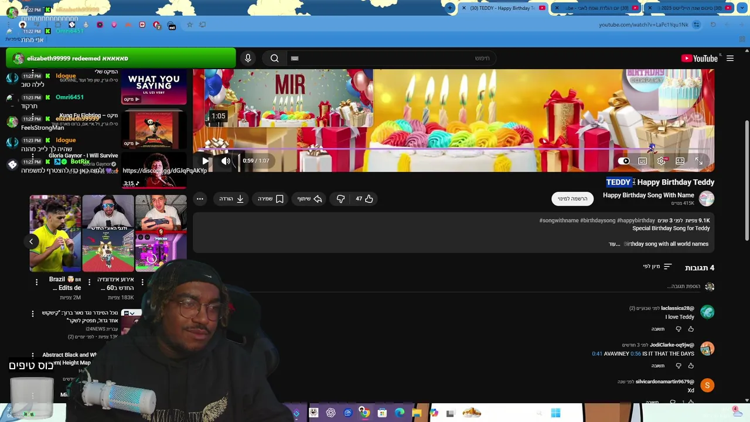Click the YouTube search box
This screenshot has height=422, width=750.
coord(391,58)
